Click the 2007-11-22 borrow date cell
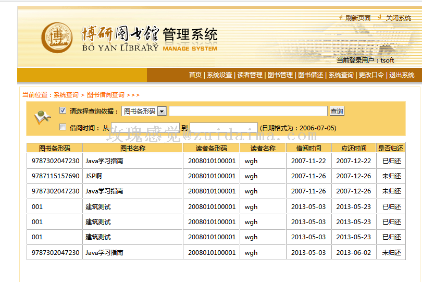 point(308,161)
